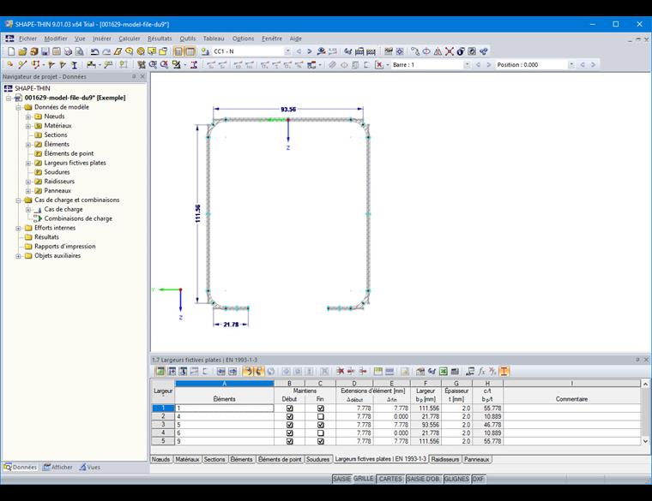Toggle the navigator panel display icon
652x501 pixels.
pos(178,51)
